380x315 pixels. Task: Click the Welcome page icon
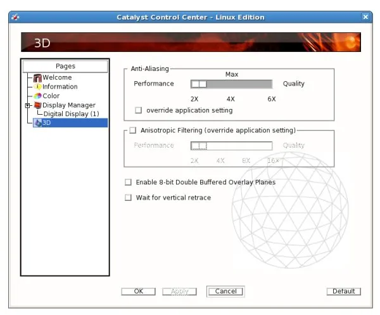pos(37,78)
